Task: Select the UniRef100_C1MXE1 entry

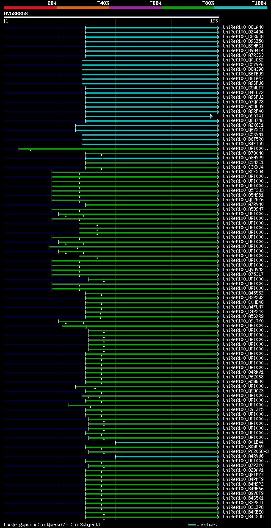Action: tap(243, 162)
